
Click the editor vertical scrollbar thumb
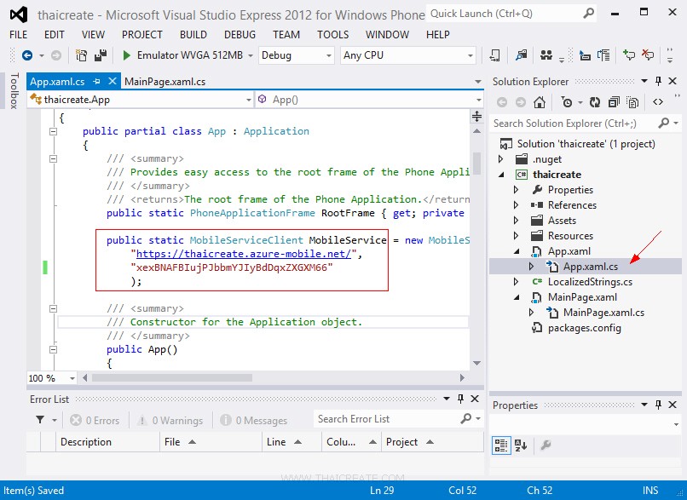coord(476,164)
